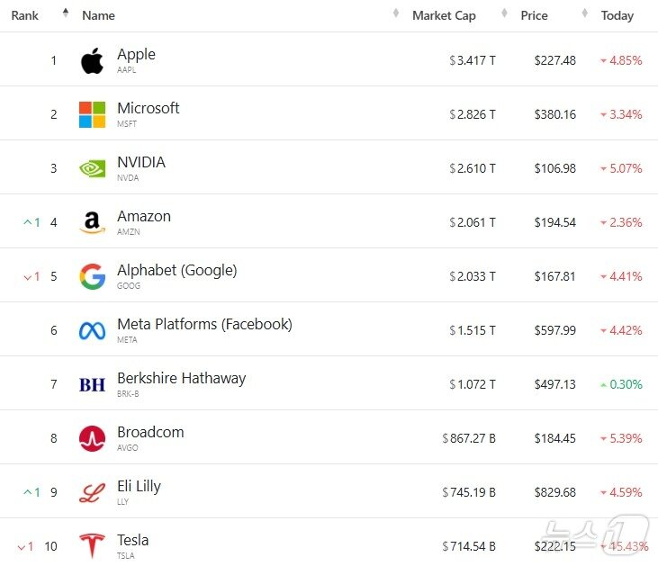658x566 pixels.
Task: Click the red Tesla logo icon
Action: [x=92, y=545]
